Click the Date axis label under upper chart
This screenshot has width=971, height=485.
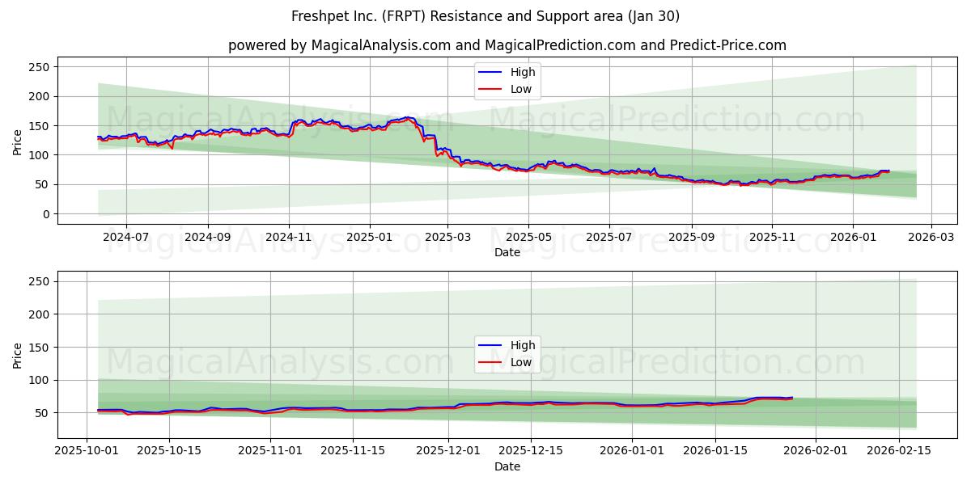point(507,252)
